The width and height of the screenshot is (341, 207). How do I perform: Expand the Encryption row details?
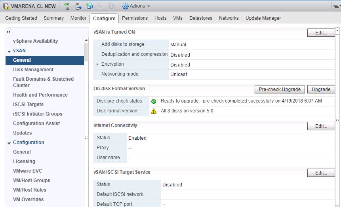97,65
